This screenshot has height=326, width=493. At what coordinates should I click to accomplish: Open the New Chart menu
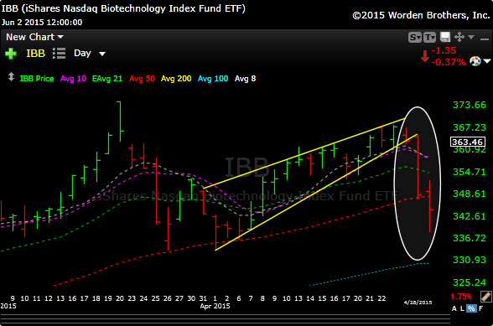34,37
